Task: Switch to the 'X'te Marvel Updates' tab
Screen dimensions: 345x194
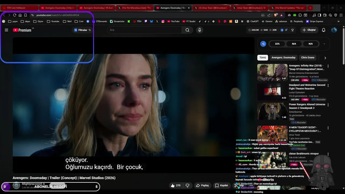Action: click(288, 8)
